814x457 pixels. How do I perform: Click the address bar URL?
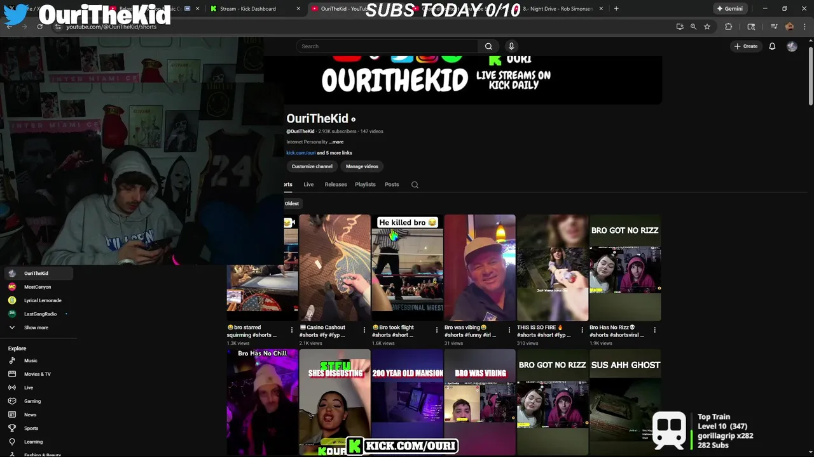[x=111, y=27]
